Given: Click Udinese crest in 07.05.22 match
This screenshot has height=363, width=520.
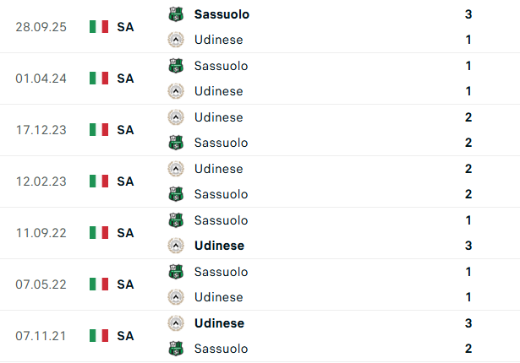Looking at the screenshot, I should pyautogui.click(x=176, y=297).
